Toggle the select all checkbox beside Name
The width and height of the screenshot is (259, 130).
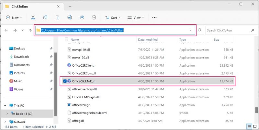(x=66, y=39)
